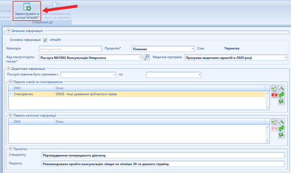Open the start date dropdown for service
The width and height of the screenshot is (291, 173).
88,75
